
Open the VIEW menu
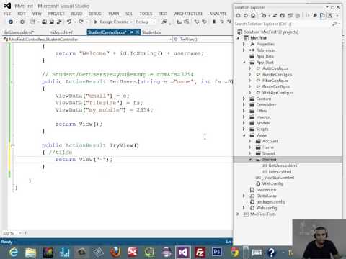(37, 14)
